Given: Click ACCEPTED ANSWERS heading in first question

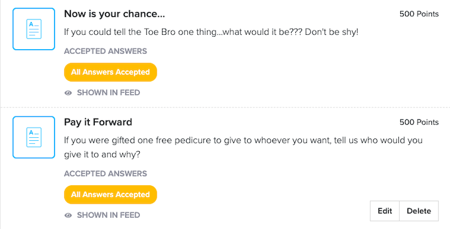Looking at the screenshot, I should coord(106,51).
